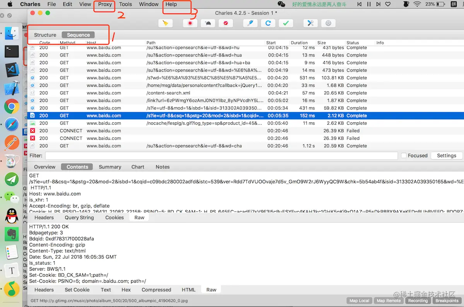Select the 00:20:46 request with /su?...wd=cha path
The height and width of the screenshot is (307, 464).
click(x=246, y=146)
